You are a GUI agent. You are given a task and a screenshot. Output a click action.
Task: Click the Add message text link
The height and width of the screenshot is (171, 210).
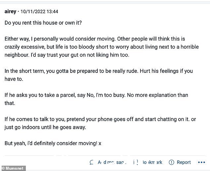112,162
